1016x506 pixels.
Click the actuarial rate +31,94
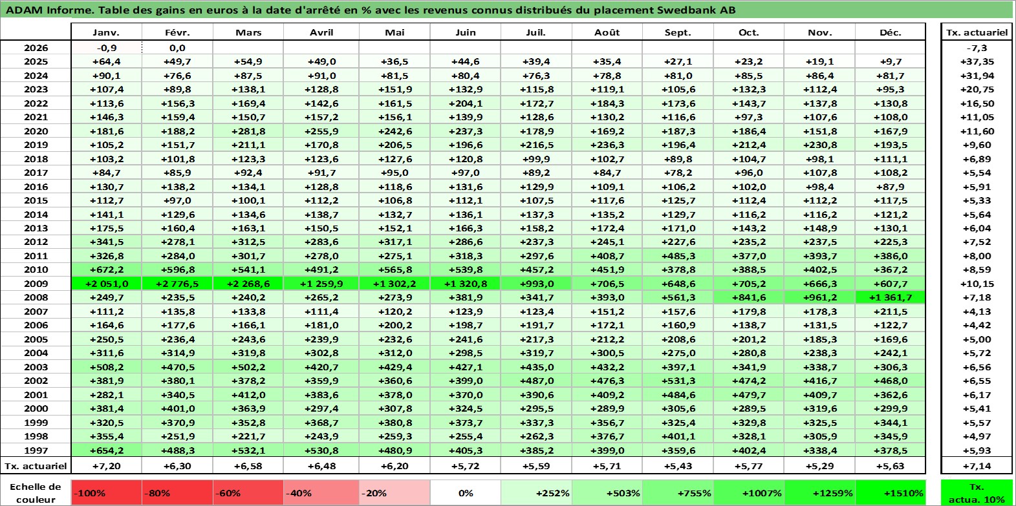pyautogui.click(x=977, y=76)
